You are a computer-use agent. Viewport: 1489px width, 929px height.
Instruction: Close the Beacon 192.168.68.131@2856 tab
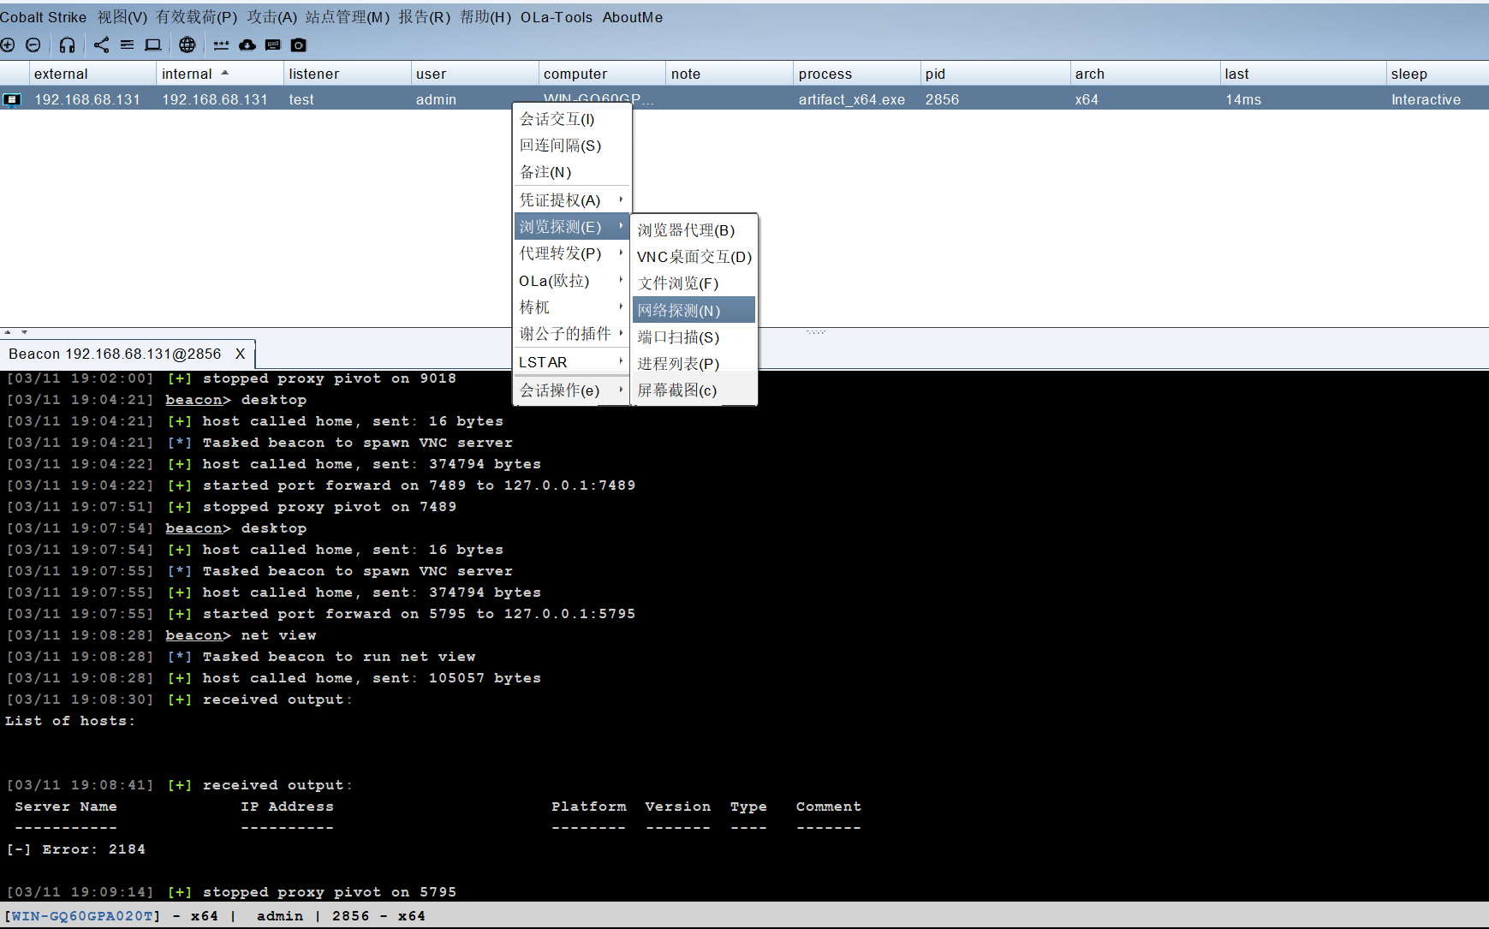pos(241,354)
